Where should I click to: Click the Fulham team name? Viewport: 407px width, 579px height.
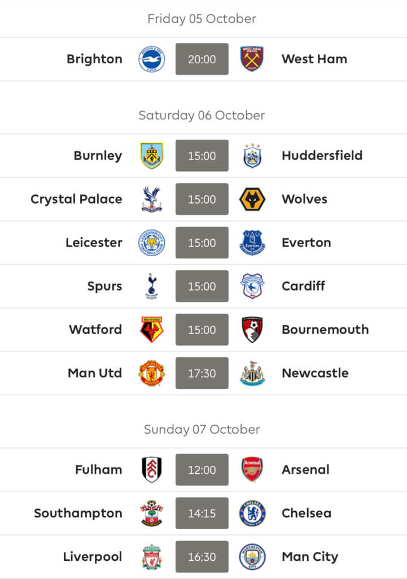98,470
